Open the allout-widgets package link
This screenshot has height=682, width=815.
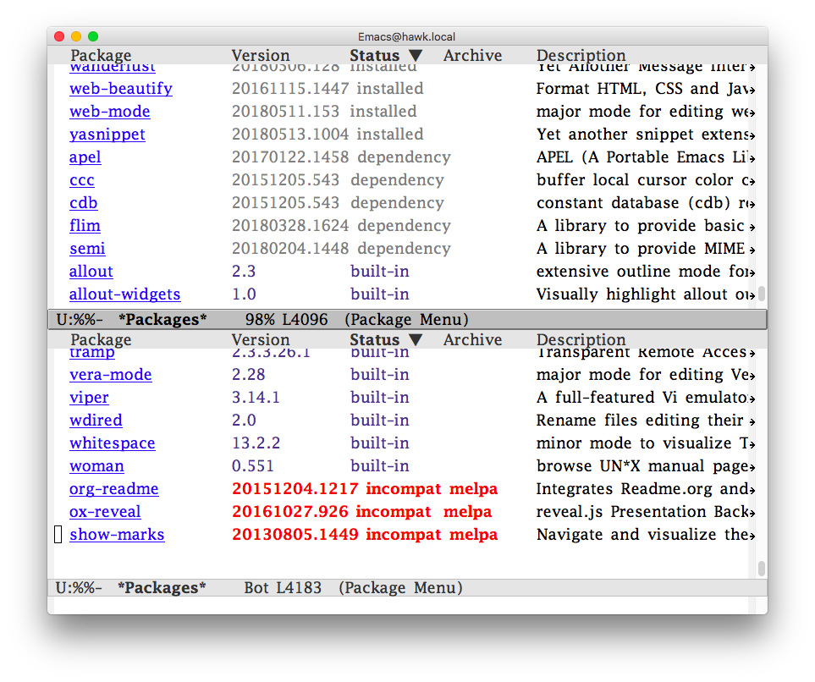point(124,294)
